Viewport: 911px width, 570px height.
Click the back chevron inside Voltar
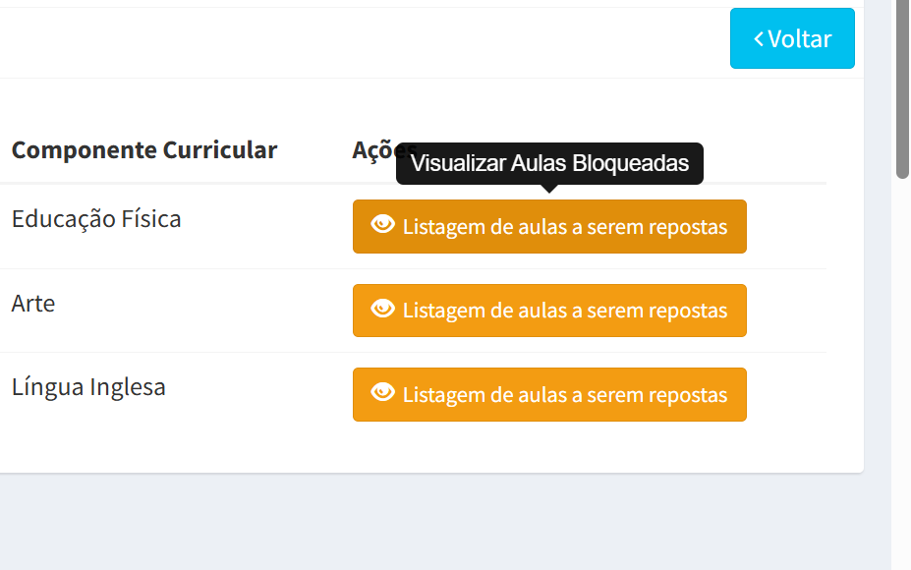(759, 39)
